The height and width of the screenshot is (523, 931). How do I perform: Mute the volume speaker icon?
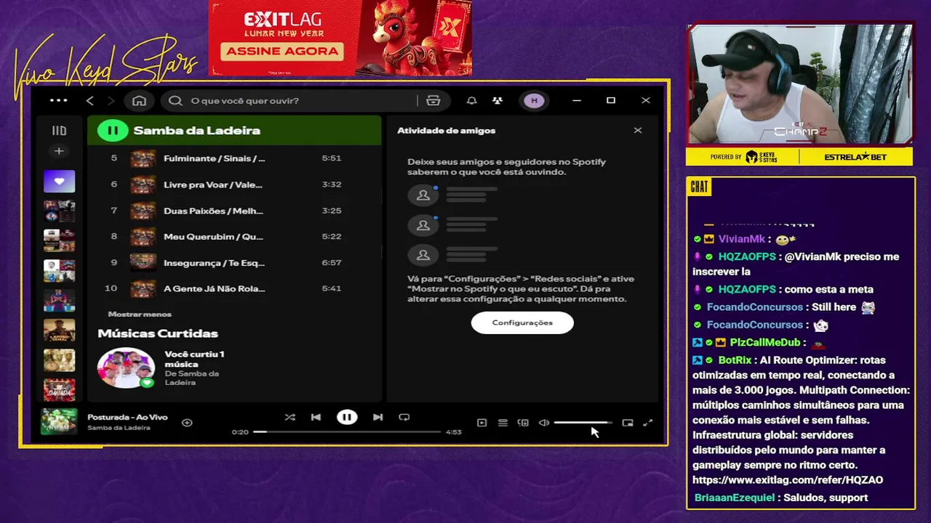point(544,422)
